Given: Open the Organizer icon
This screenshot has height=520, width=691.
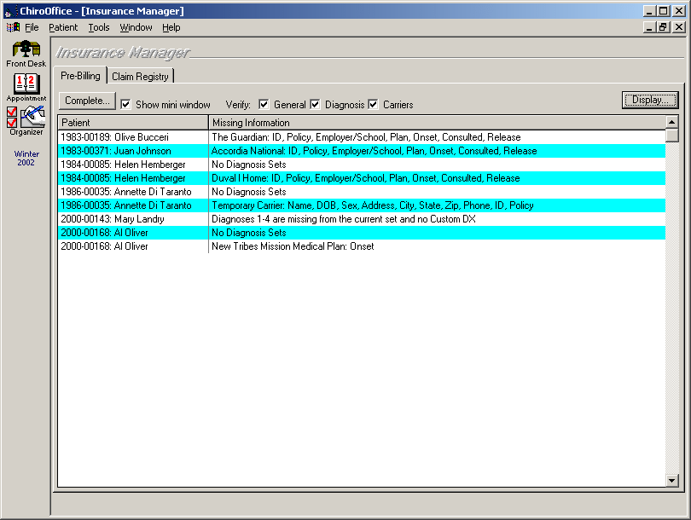Looking at the screenshot, I should (26, 120).
